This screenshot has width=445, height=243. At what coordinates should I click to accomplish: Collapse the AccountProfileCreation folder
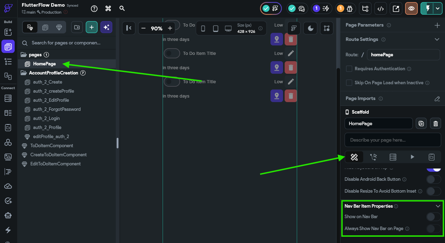(24, 73)
